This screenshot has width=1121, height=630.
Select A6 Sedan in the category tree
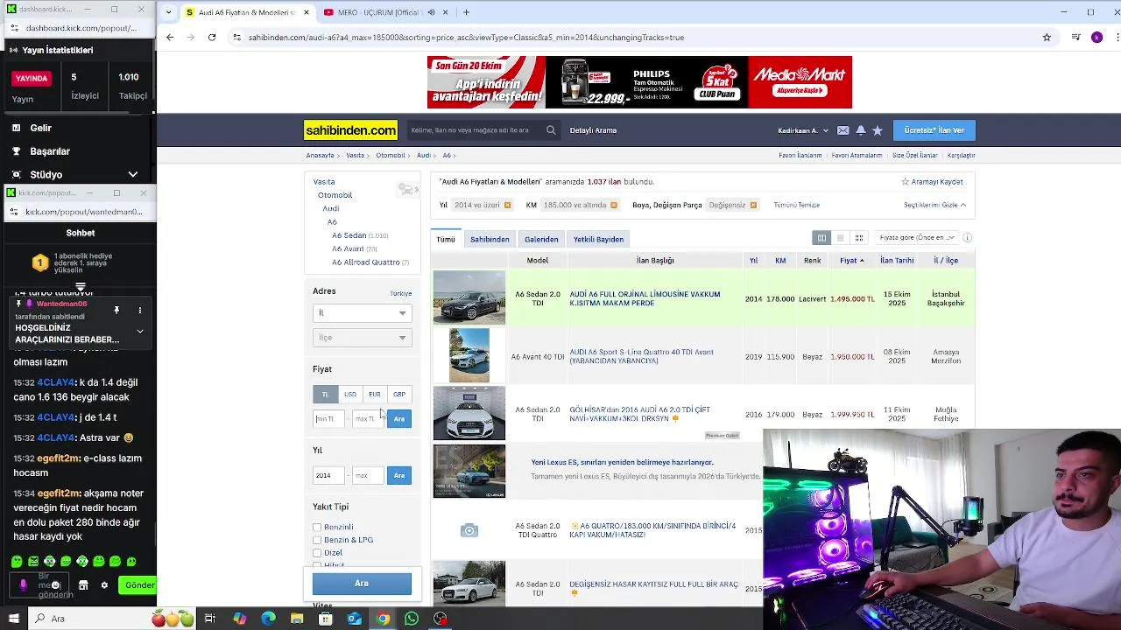pos(349,235)
